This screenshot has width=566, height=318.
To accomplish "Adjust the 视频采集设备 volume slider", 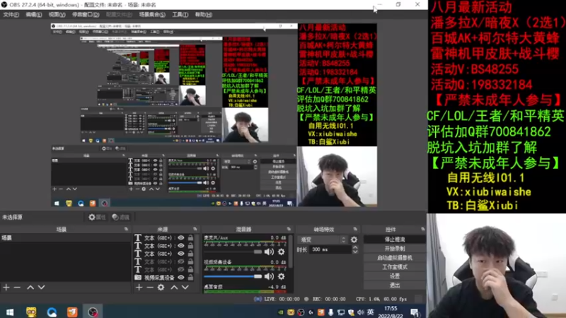I will [x=233, y=276].
